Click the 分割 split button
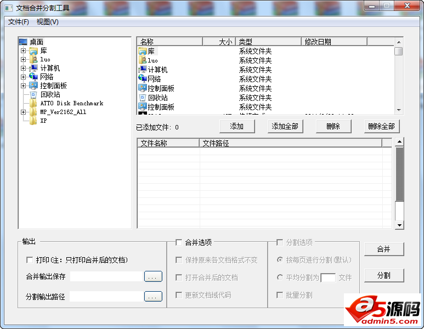424x329 pixels. (384, 275)
